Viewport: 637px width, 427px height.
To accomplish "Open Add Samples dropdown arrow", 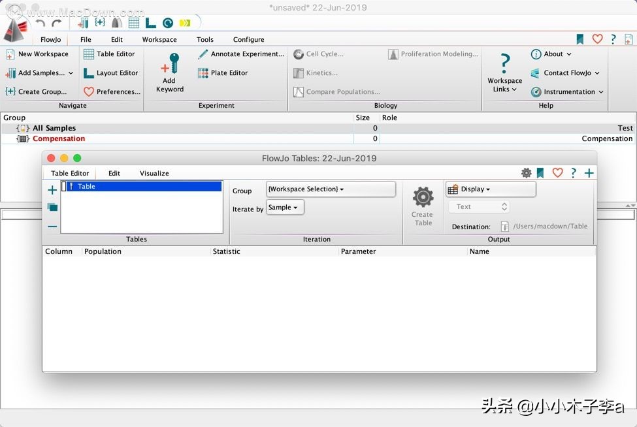I will tap(71, 73).
